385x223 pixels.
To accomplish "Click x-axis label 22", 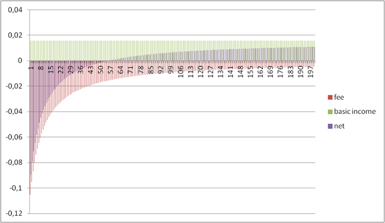I will [x=61, y=69].
